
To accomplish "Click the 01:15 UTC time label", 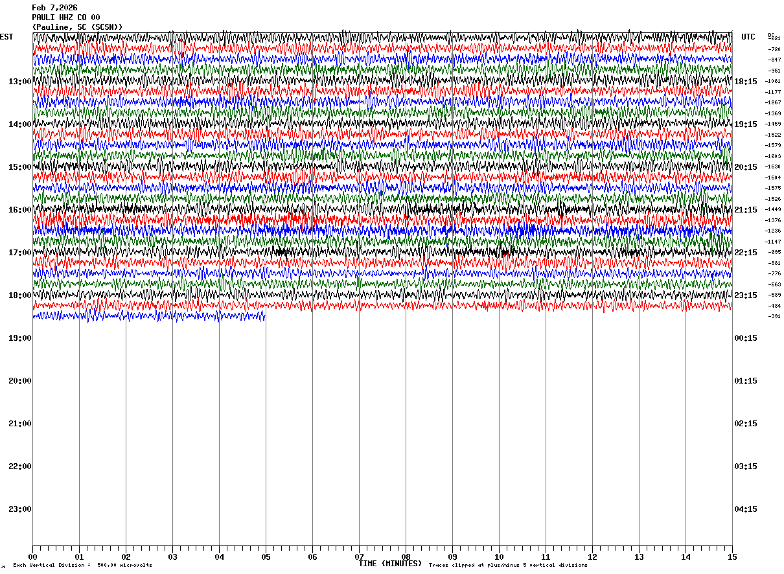I will (x=746, y=381).
